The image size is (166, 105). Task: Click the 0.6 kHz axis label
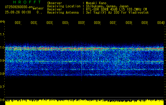[x=2, y=100]
